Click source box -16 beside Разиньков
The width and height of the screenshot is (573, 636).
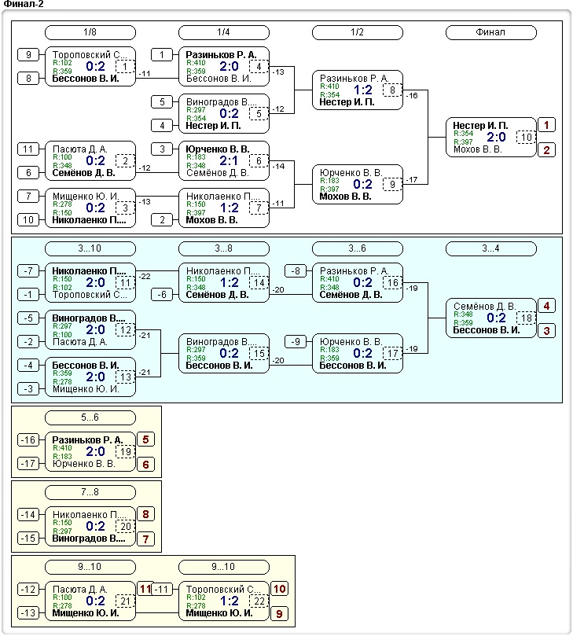(x=28, y=440)
